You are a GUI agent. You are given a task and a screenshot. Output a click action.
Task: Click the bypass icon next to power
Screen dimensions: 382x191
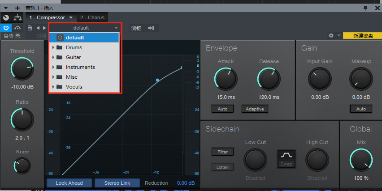[x=17, y=28]
